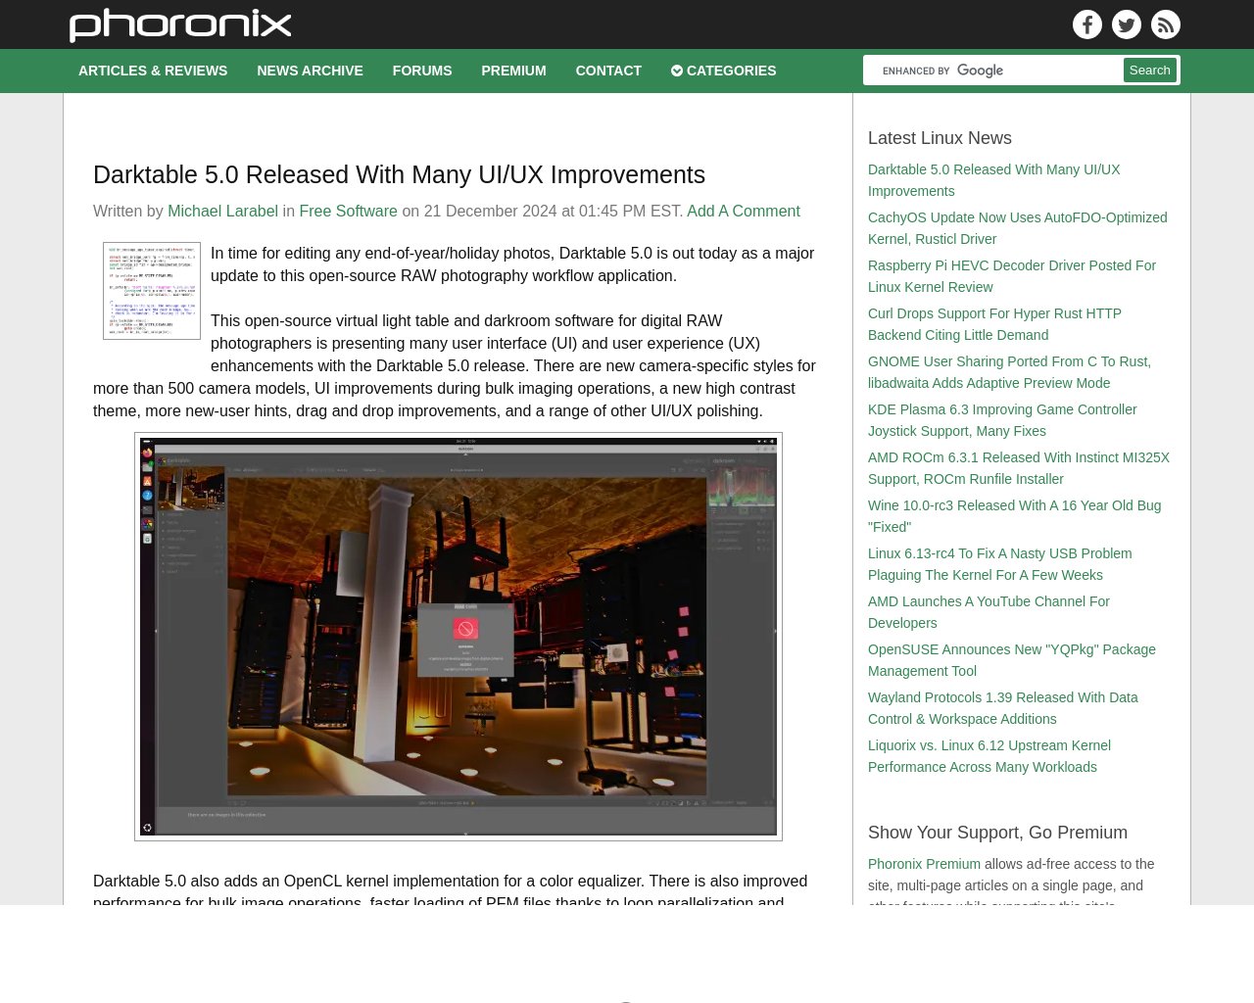1254x1003 pixels.
Task: Navigate to FORUMS
Action: coord(422,71)
